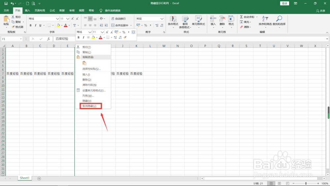Open the Formulas (公式) ribbon tab

pyautogui.click(x=52, y=11)
